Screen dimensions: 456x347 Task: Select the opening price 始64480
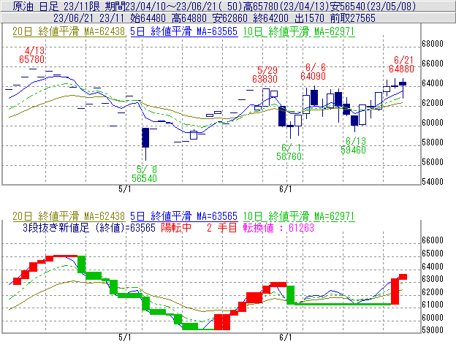pos(148,18)
